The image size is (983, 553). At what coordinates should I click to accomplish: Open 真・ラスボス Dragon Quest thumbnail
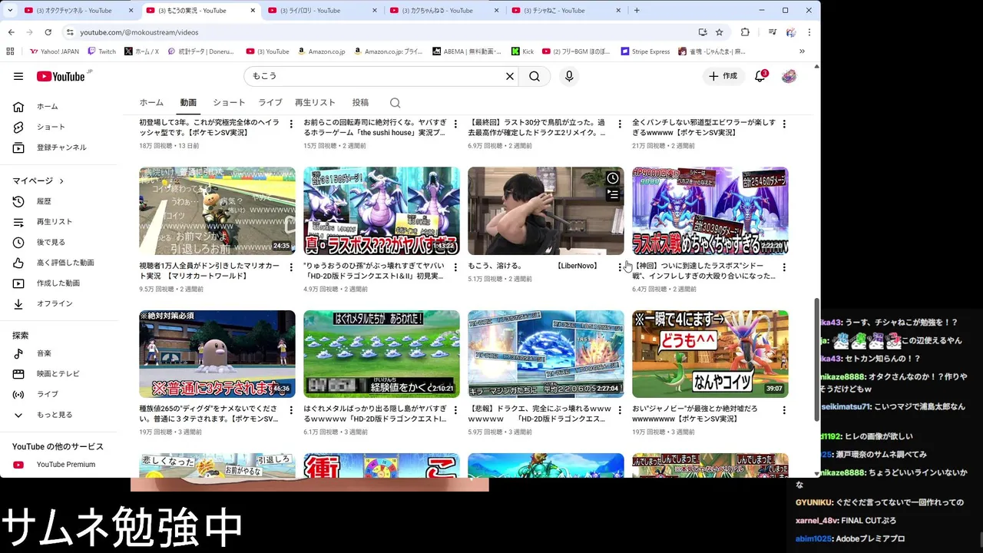[x=382, y=211]
